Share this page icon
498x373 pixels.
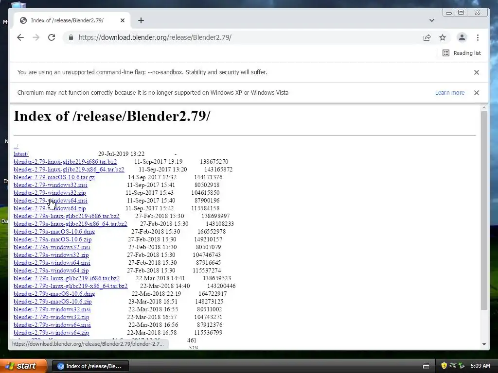click(x=427, y=37)
